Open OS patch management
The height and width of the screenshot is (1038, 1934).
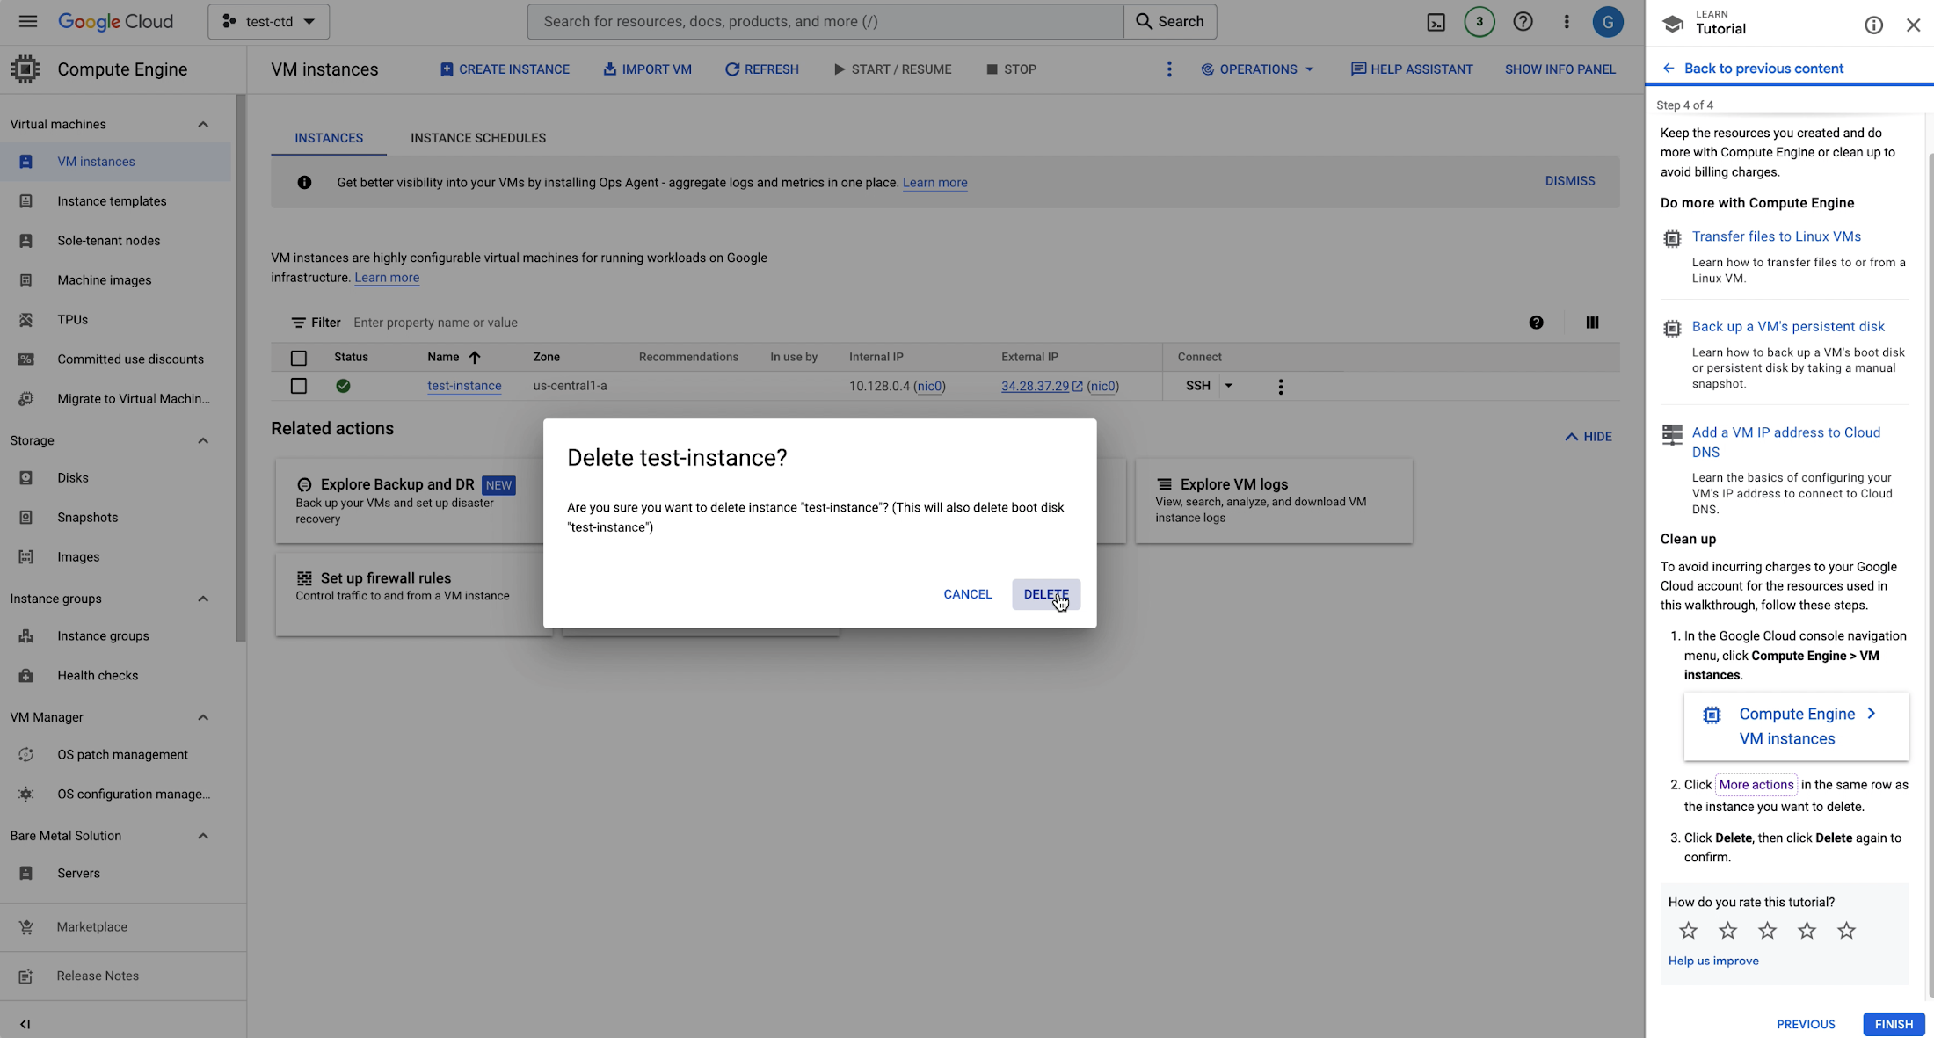click(x=115, y=755)
